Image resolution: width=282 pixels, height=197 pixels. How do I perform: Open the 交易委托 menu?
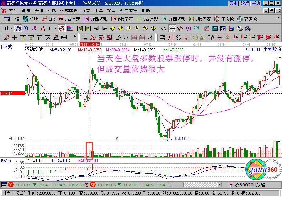coord(128,11)
